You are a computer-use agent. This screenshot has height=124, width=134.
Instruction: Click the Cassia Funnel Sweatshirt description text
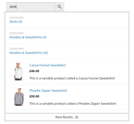click(x=72, y=78)
